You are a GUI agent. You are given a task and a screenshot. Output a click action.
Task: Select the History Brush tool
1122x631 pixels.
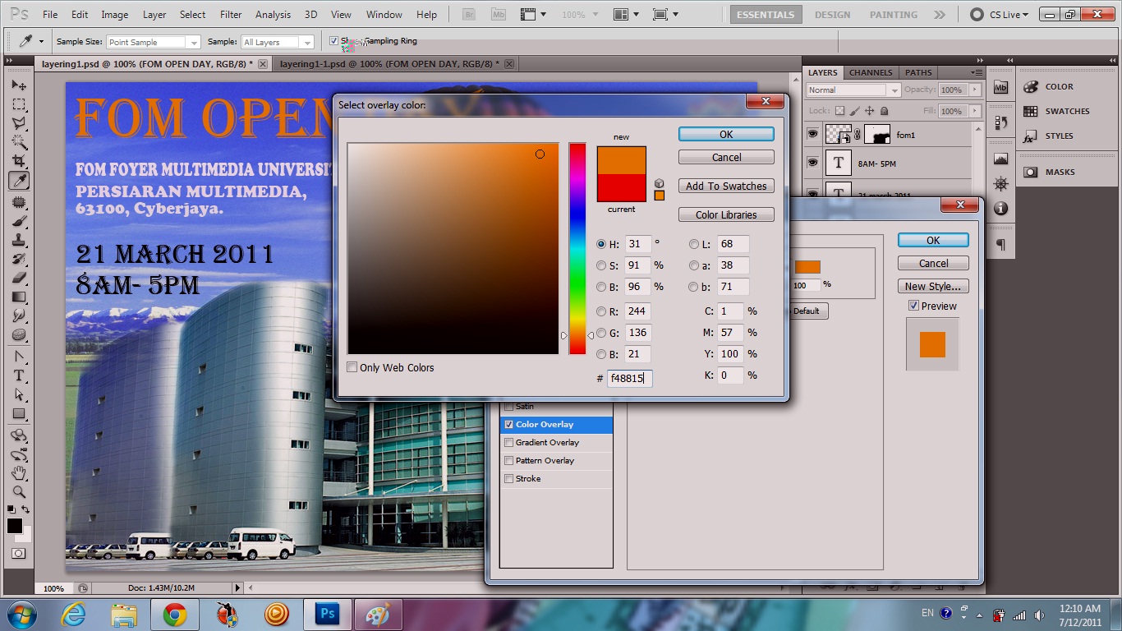pyautogui.click(x=19, y=259)
